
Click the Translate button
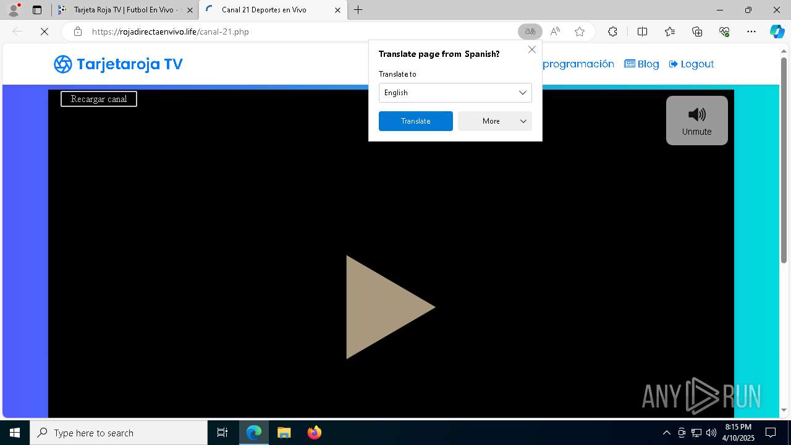[416, 121]
